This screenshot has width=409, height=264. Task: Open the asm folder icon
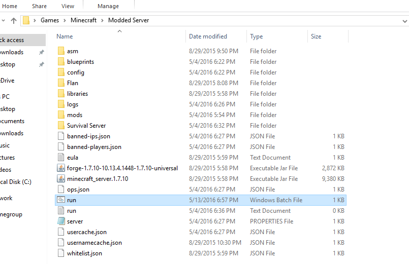pos(61,51)
